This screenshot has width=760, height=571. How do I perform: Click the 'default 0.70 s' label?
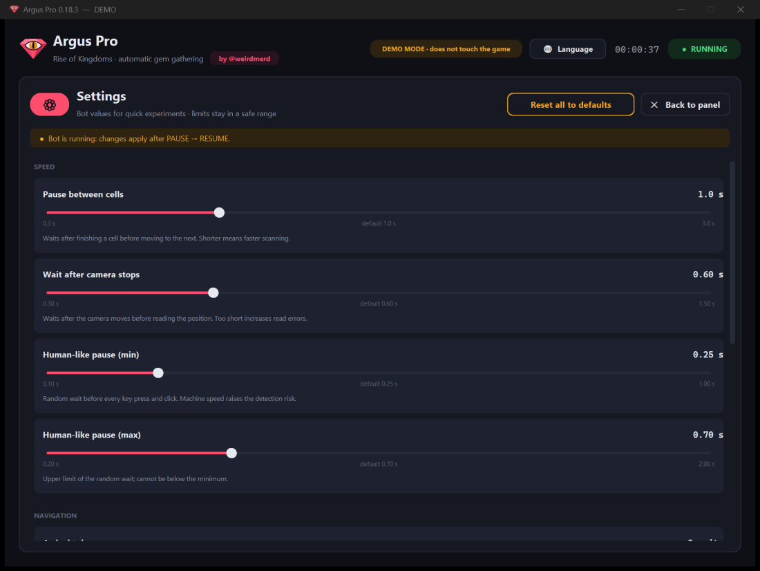(x=379, y=465)
